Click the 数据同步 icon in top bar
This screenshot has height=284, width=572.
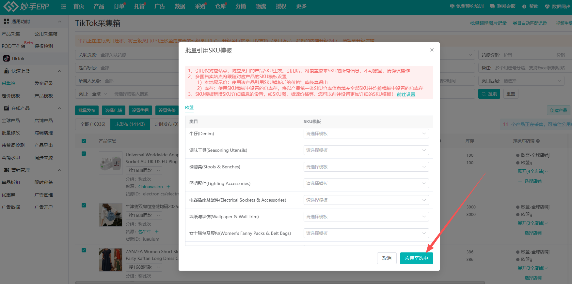[x=547, y=7]
